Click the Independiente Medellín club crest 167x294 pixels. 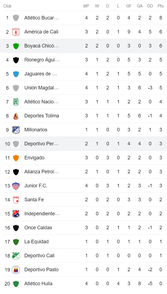click(16, 214)
